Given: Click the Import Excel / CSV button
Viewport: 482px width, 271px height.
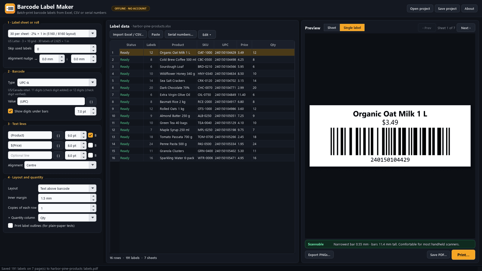Looking at the screenshot, I should pos(128,34).
